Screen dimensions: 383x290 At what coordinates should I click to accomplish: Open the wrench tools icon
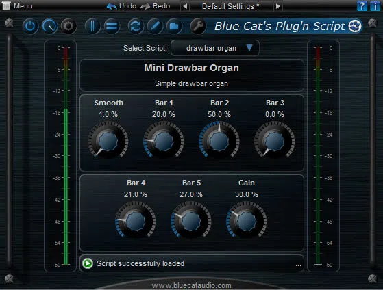[198, 26]
